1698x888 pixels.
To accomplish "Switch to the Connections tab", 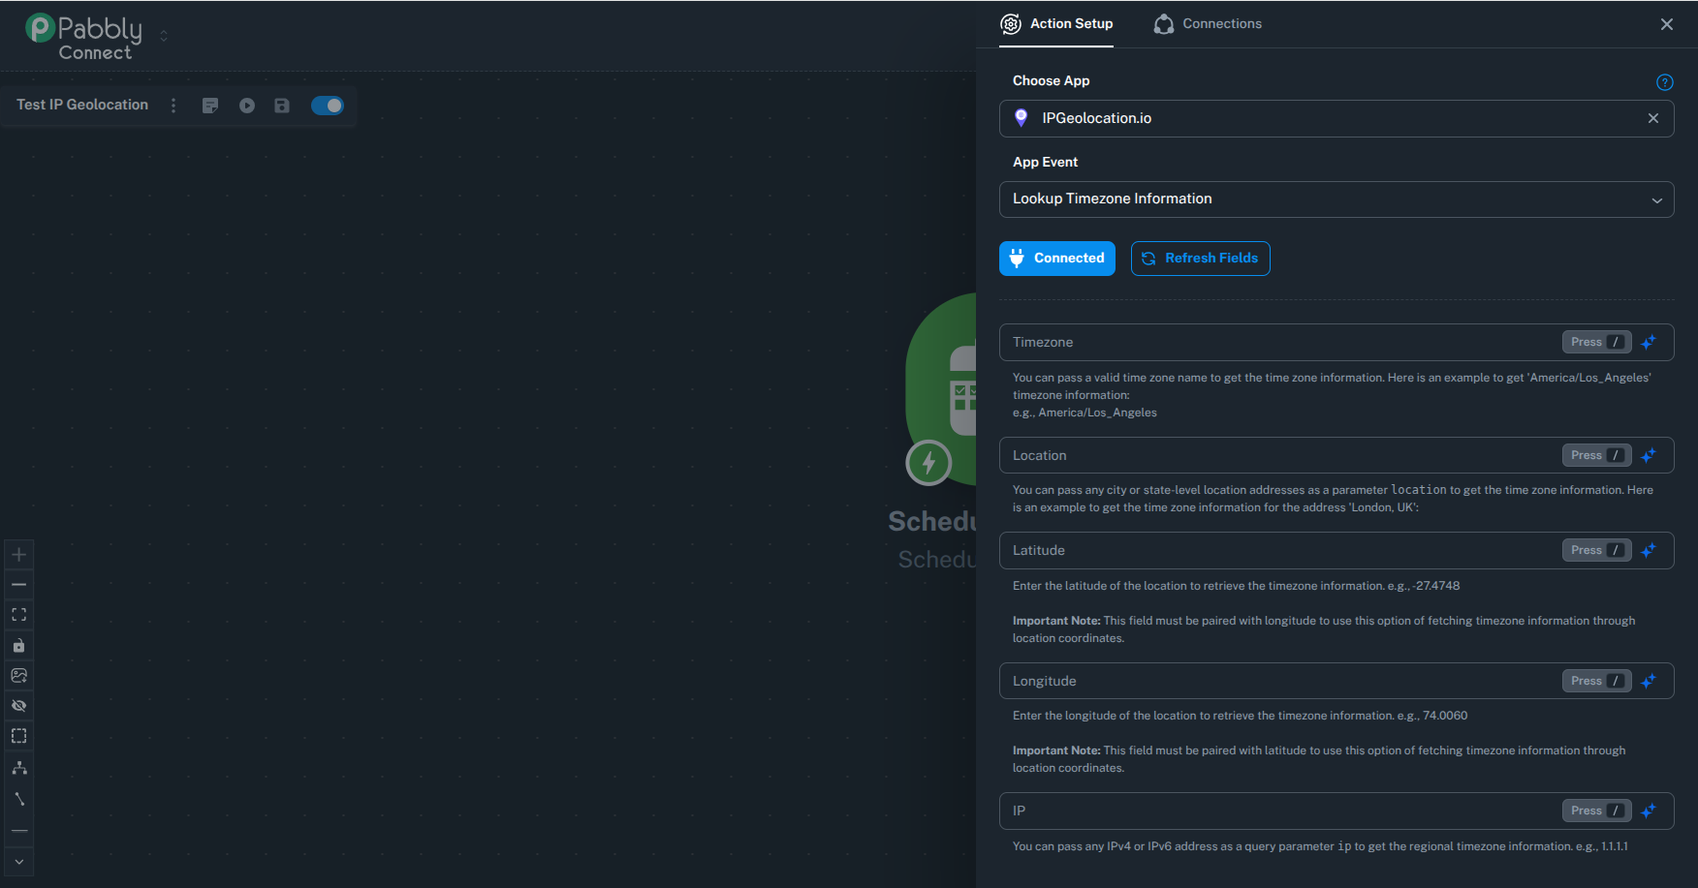I will point(1208,24).
